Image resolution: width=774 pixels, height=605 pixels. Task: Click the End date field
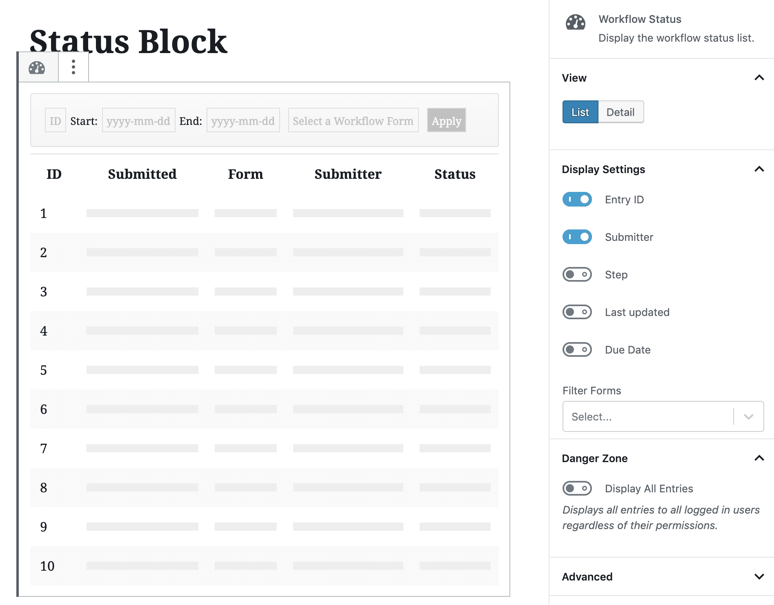(x=243, y=120)
